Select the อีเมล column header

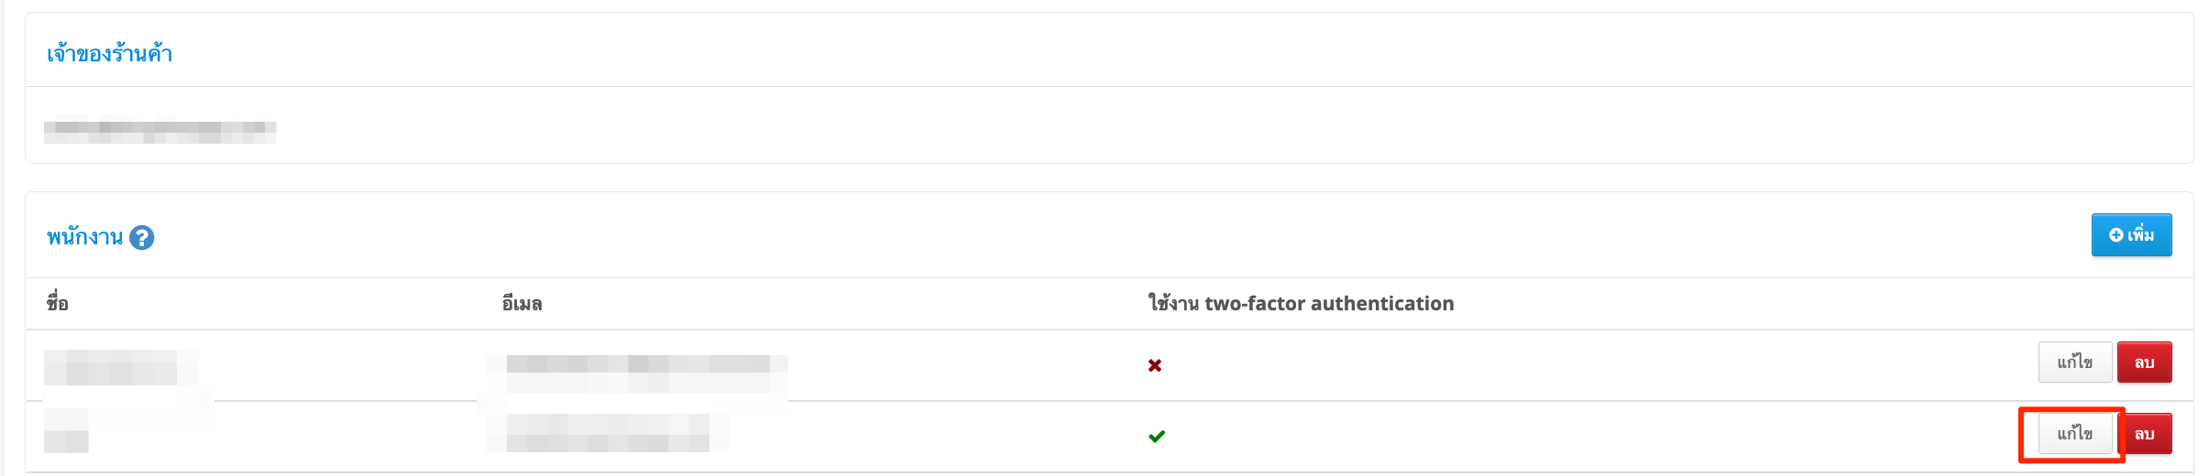point(522,304)
